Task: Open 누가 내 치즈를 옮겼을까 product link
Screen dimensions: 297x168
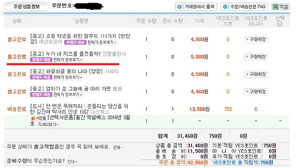Action: point(65,54)
